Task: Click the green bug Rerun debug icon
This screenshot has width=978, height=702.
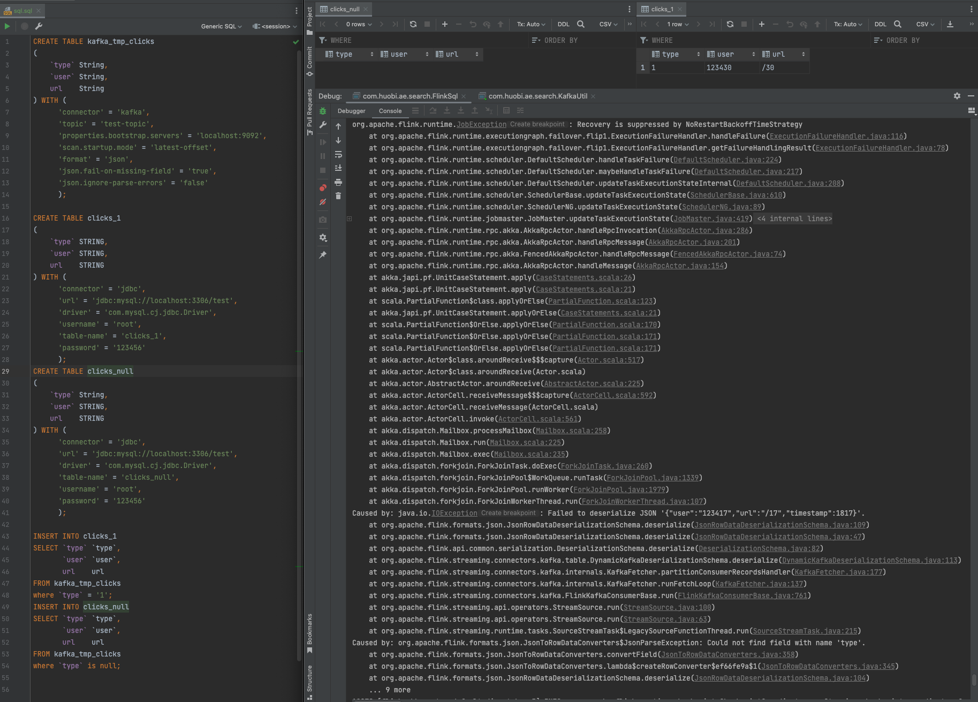Action: tap(323, 111)
